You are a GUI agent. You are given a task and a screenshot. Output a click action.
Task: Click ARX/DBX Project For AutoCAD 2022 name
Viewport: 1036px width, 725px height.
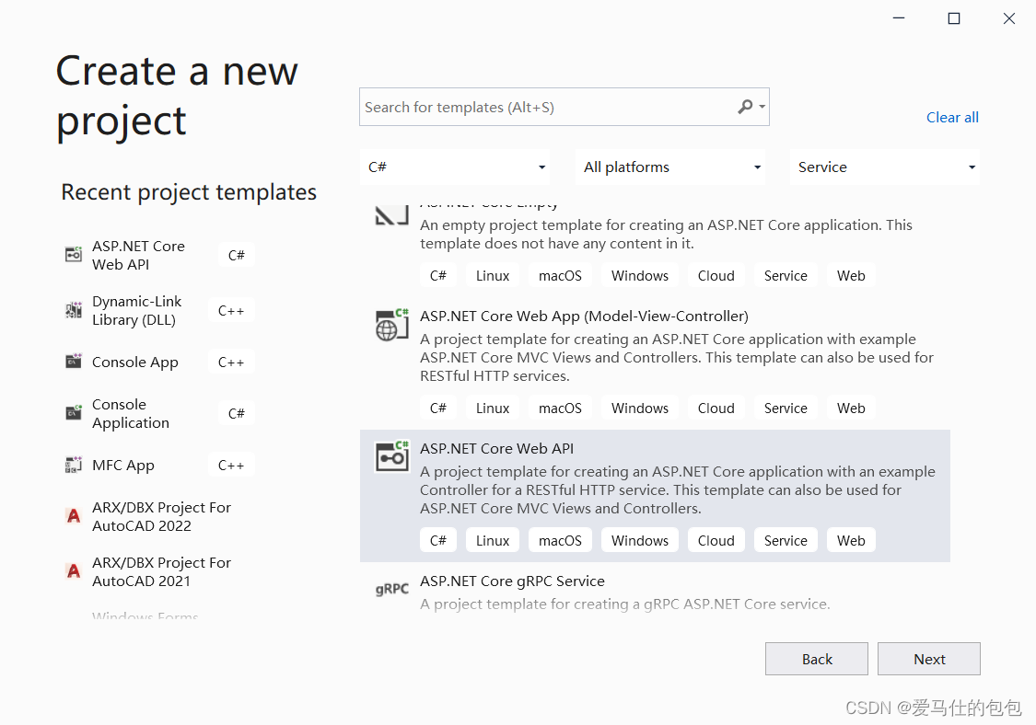pos(162,516)
